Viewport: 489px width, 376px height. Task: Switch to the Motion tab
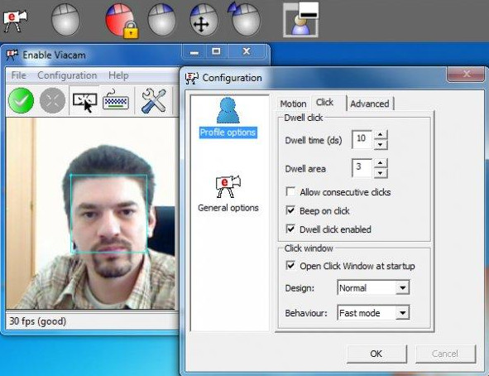293,104
